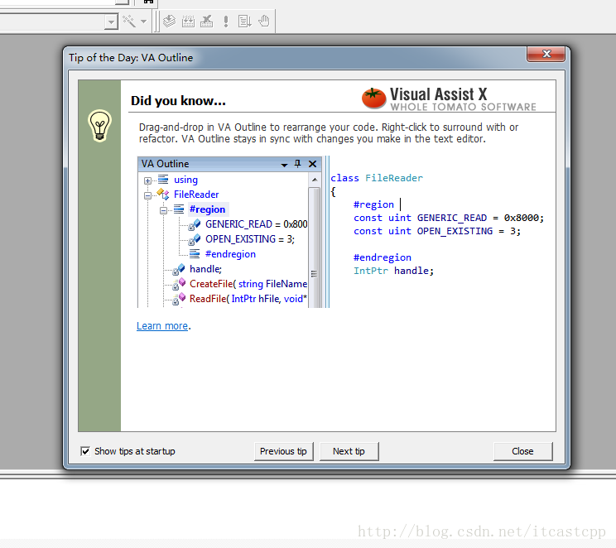Screen dimensions: 616x548
Task: Click the ReadFile method icon
Action: [179, 299]
